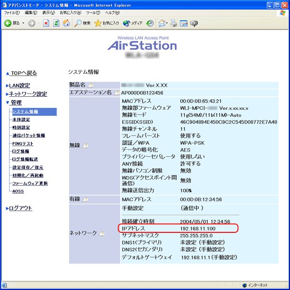The height and width of the screenshot is (290, 290).
Task: Click the AP000D0B123456 station name
Action: 142,93
